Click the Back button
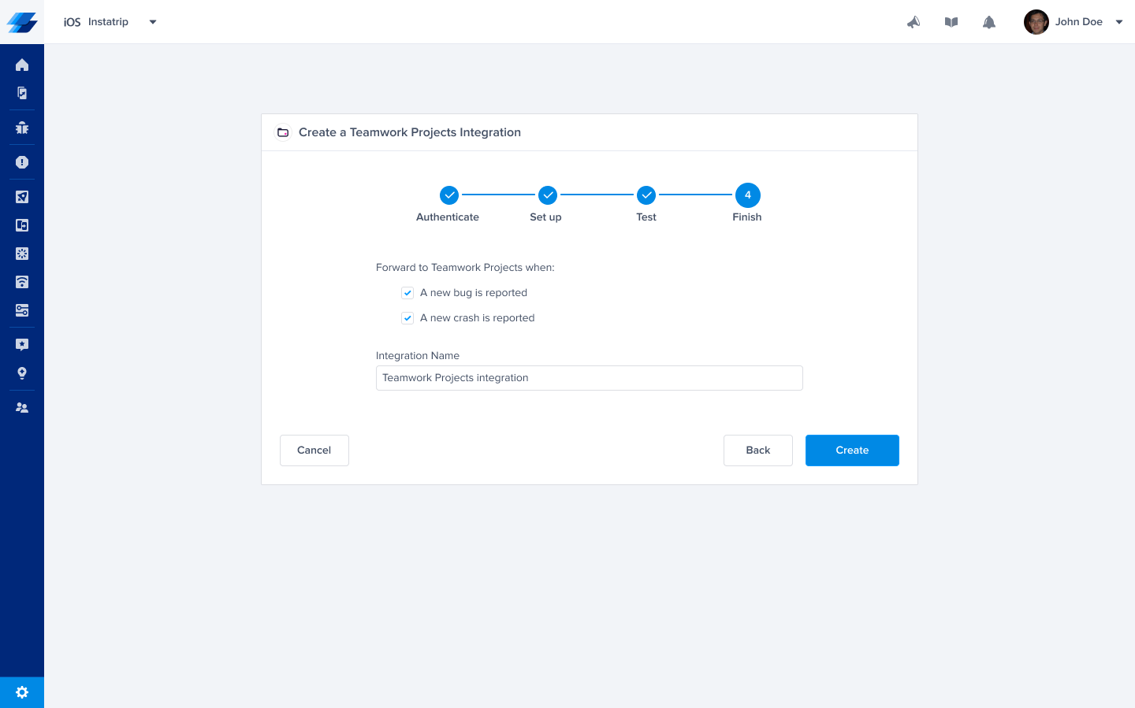Screen dimensions: 1135x708 pos(758,450)
